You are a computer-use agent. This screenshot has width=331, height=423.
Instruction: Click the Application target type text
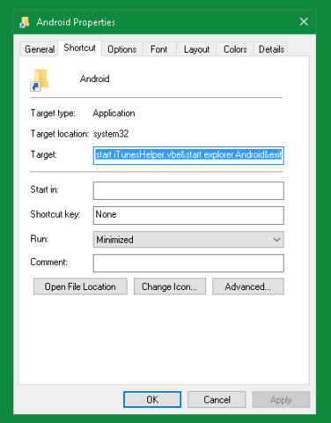click(114, 113)
